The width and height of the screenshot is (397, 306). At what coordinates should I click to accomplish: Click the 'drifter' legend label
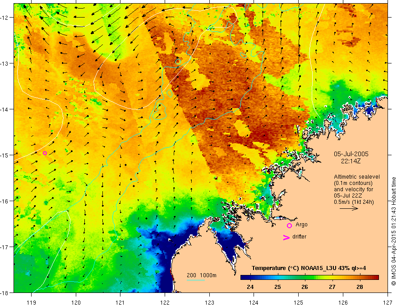(x=299, y=237)
